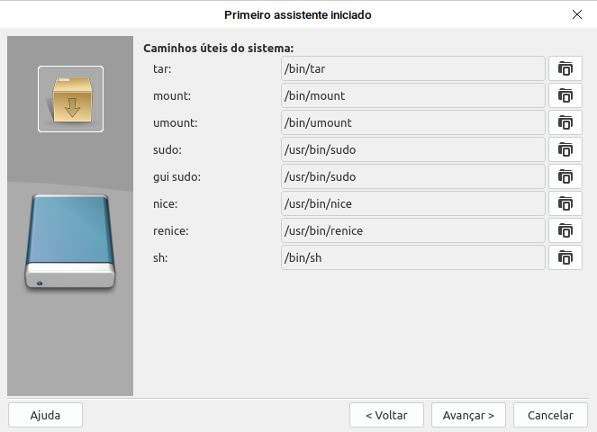Focus the /bin/mount text field
The width and height of the screenshot is (597, 432).
[413, 95]
